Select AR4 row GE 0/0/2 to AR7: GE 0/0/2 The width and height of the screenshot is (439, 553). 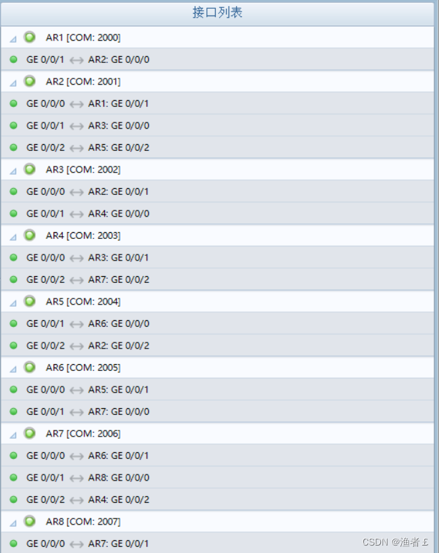(x=217, y=280)
